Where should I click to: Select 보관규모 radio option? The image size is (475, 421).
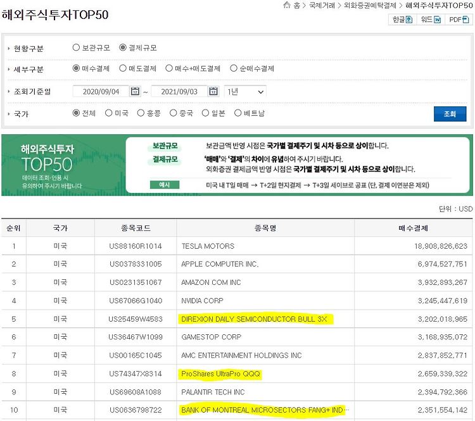pyautogui.click(x=76, y=47)
